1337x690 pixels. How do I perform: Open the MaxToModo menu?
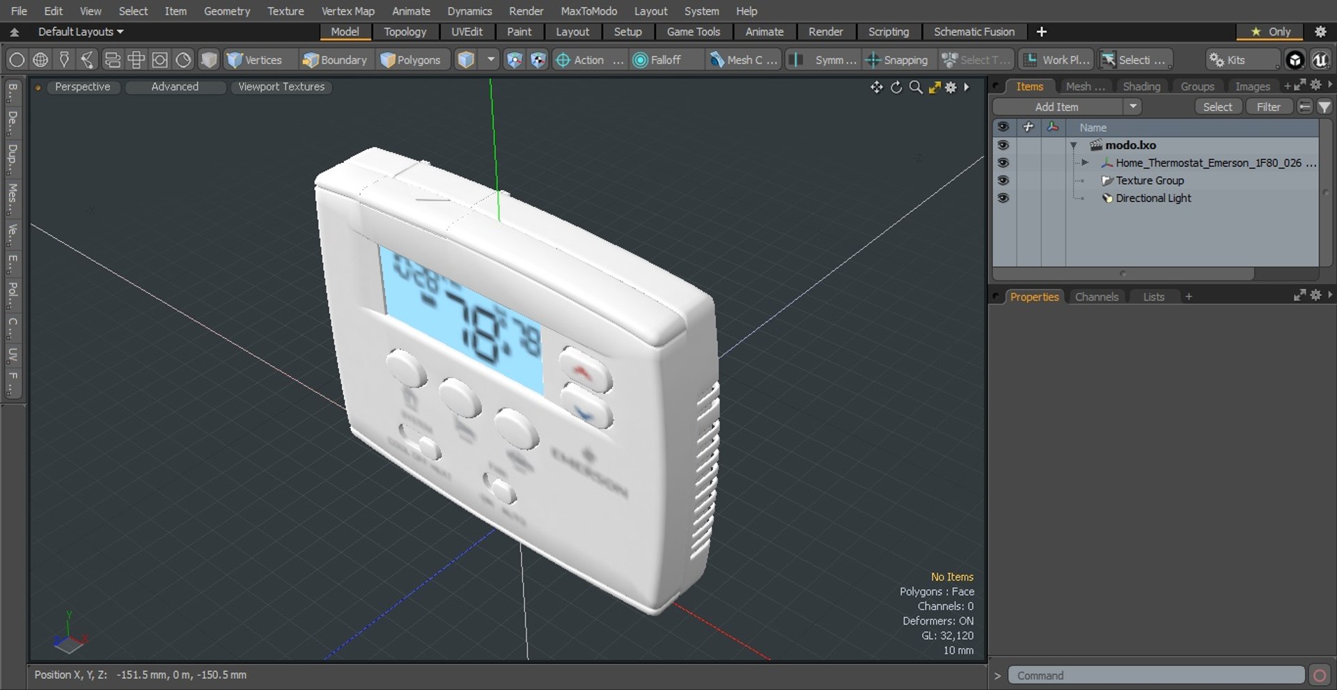[588, 11]
